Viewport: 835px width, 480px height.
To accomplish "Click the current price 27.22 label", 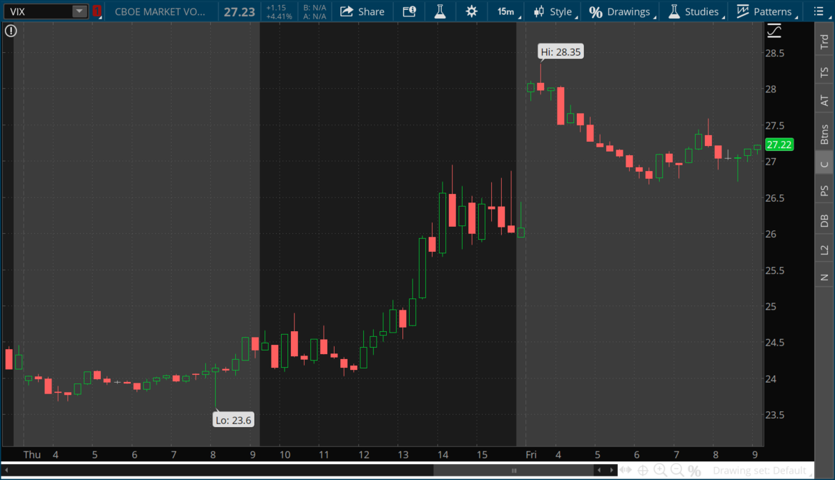I will pos(779,145).
